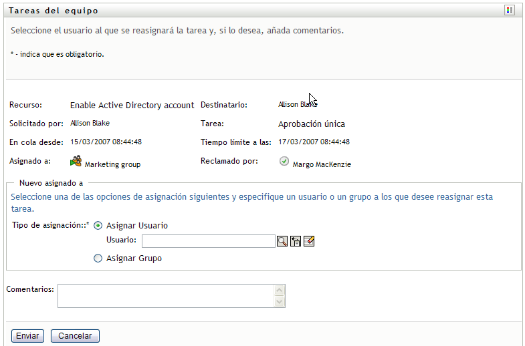
Task: Click the user search magnifier icon
Action: tap(282, 241)
